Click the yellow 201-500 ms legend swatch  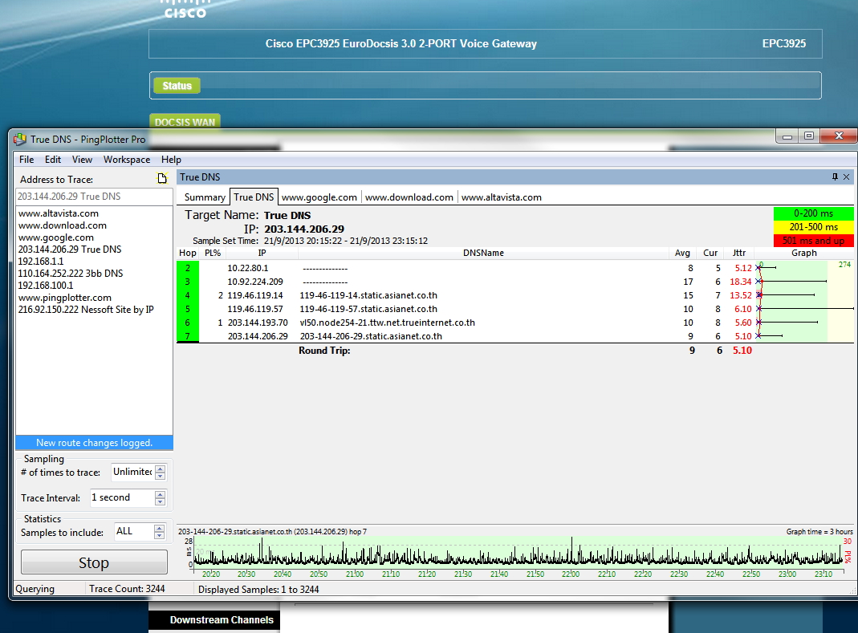pos(813,227)
